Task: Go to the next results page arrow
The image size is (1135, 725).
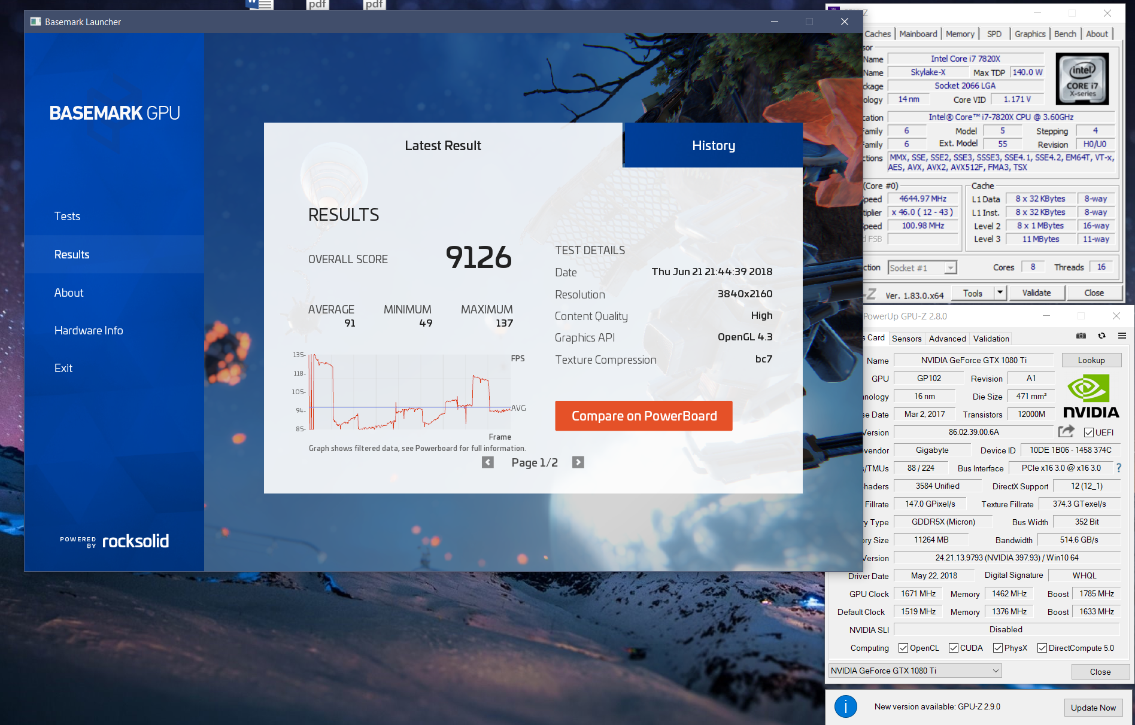Action: 578,462
